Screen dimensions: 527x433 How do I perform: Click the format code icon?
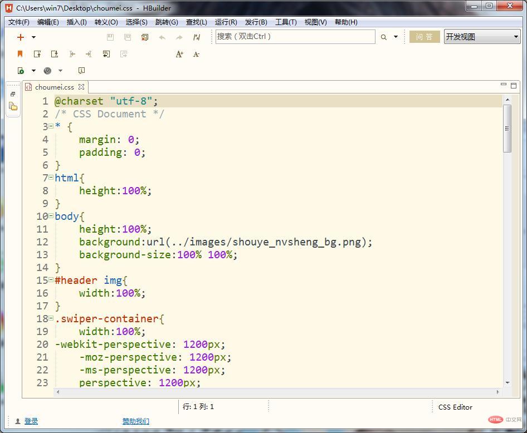[x=197, y=37]
